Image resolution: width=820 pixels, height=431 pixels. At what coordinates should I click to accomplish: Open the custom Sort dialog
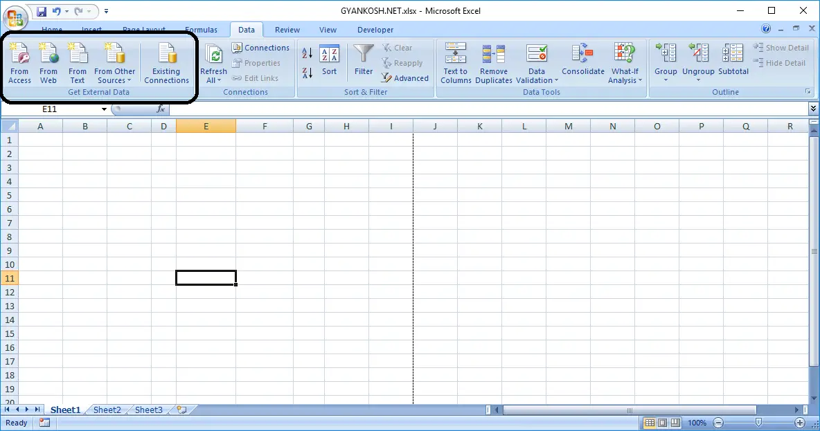point(330,60)
